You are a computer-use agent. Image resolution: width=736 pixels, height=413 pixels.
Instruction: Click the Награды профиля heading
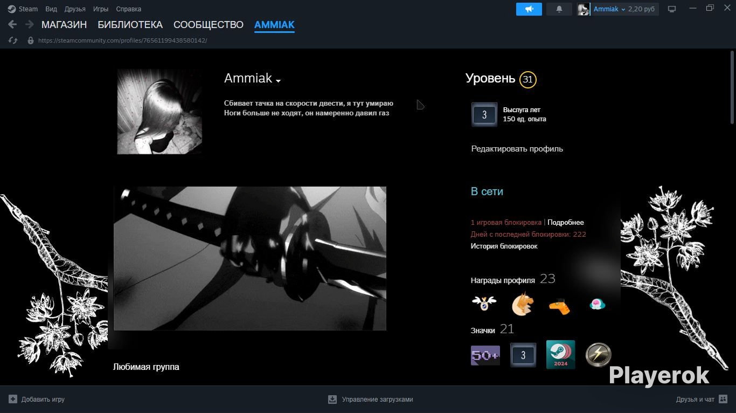click(503, 280)
